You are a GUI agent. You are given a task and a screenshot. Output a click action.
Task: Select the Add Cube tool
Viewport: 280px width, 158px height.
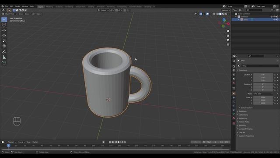click(4, 63)
